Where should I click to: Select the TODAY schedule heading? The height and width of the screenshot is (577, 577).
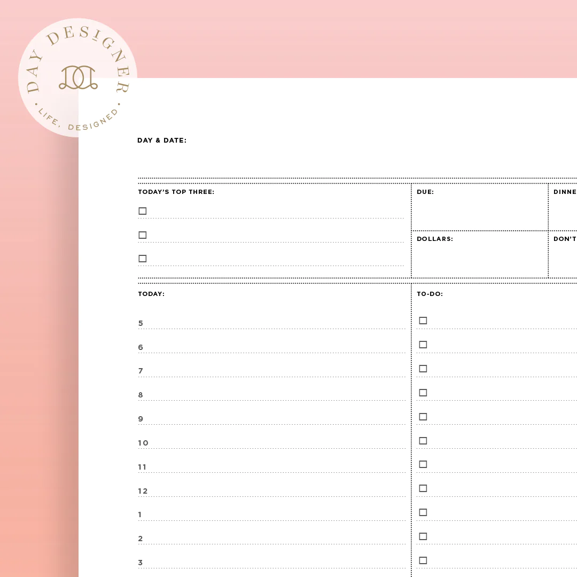click(x=151, y=294)
